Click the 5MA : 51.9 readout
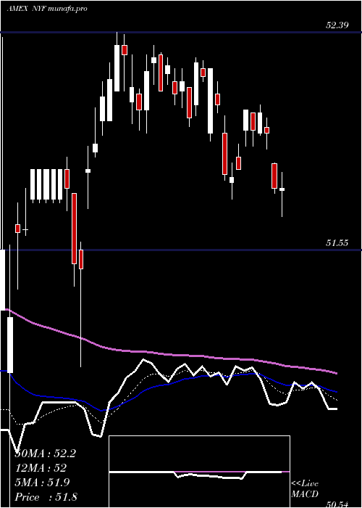362x508 pixels. pos(42,483)
